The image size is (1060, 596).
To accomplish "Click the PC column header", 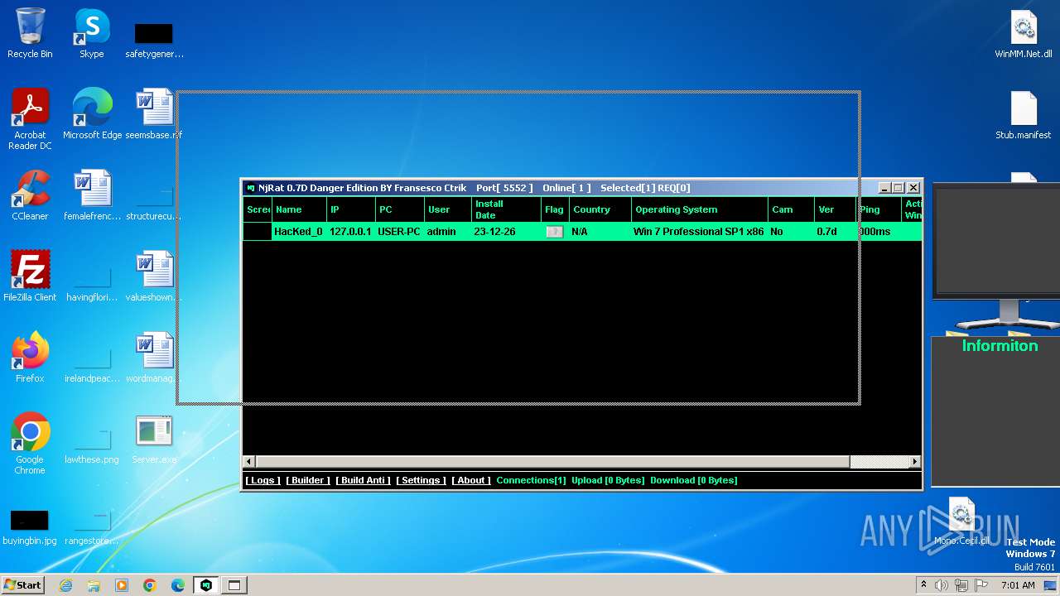I will pos(400,209).
